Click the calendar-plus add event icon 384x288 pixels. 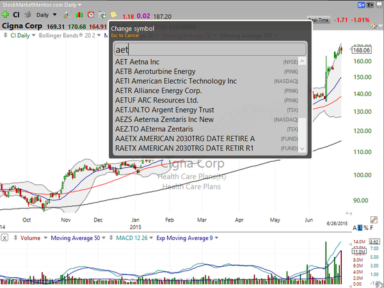point(102,15)
